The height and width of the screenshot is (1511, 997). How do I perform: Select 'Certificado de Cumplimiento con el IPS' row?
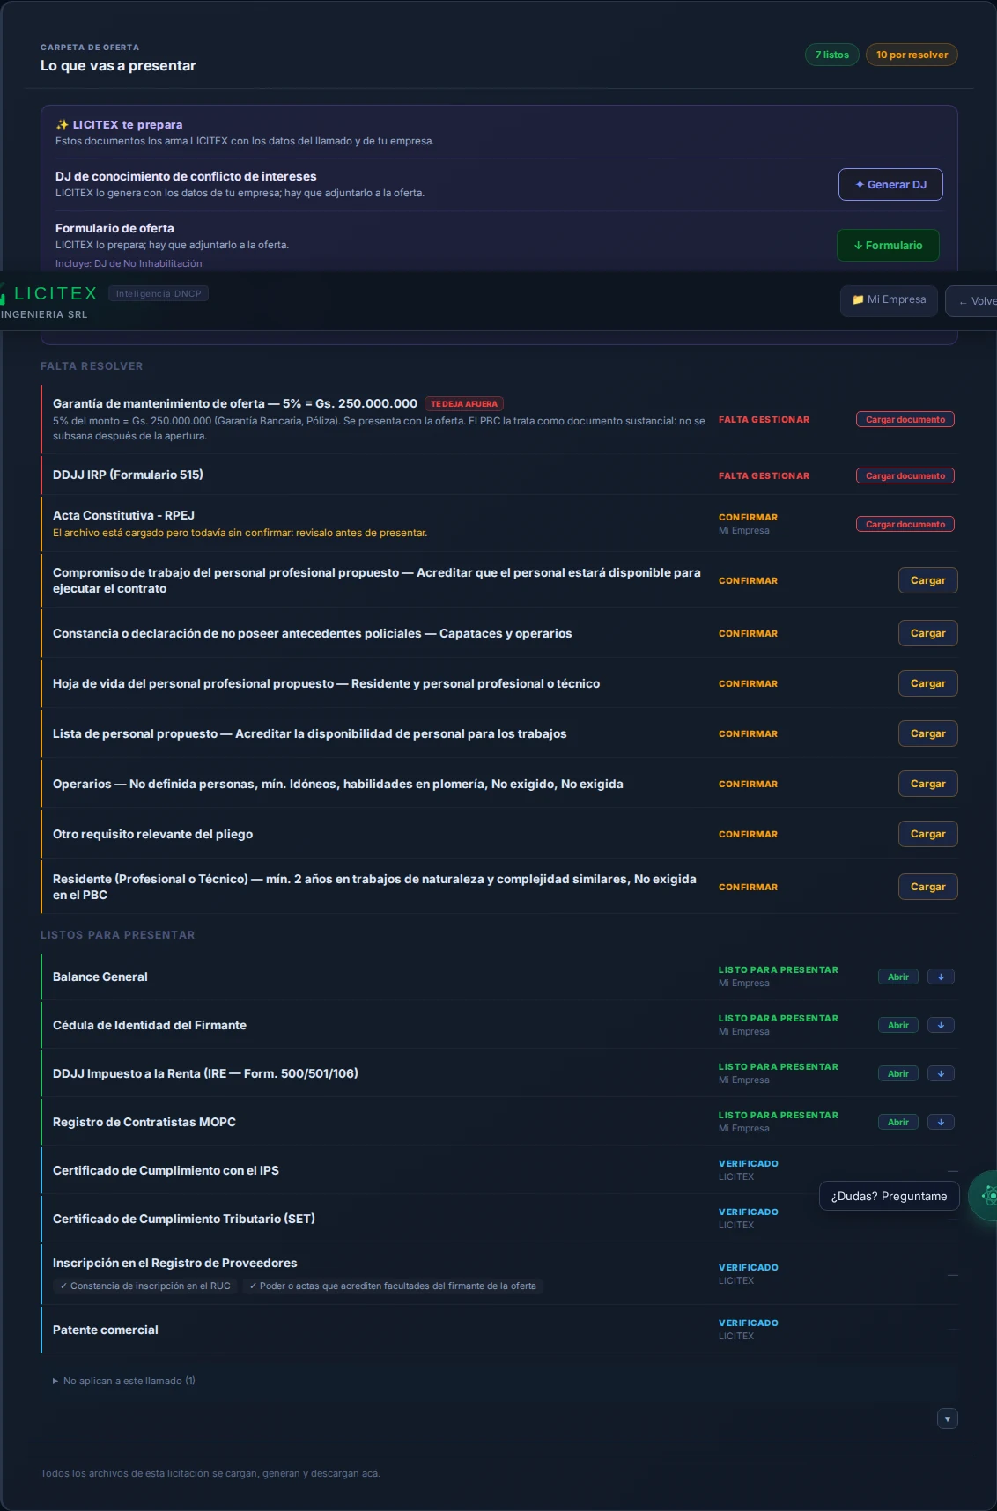(x=498, y=1170)
